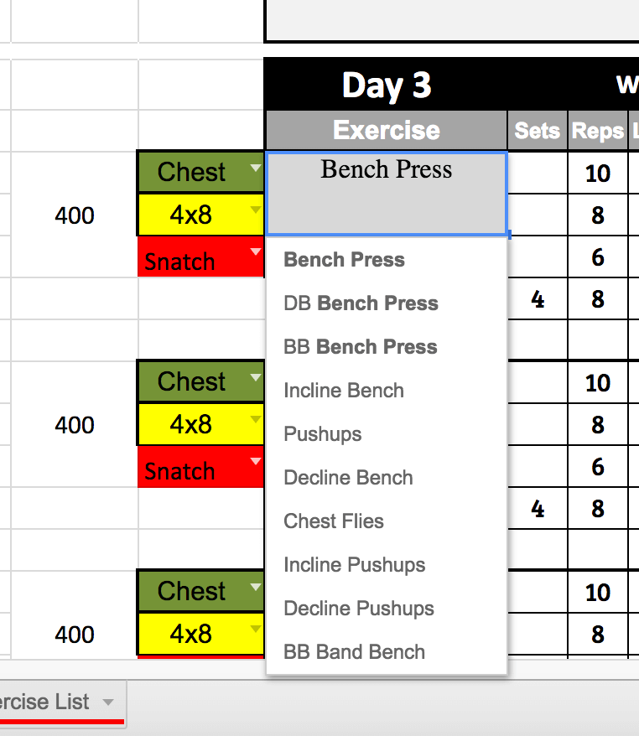Switch to the Exercise List sheet tab

pos(46,702)
